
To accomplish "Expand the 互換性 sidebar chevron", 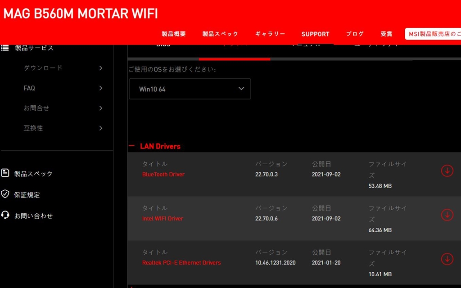I will click(101, 128).
